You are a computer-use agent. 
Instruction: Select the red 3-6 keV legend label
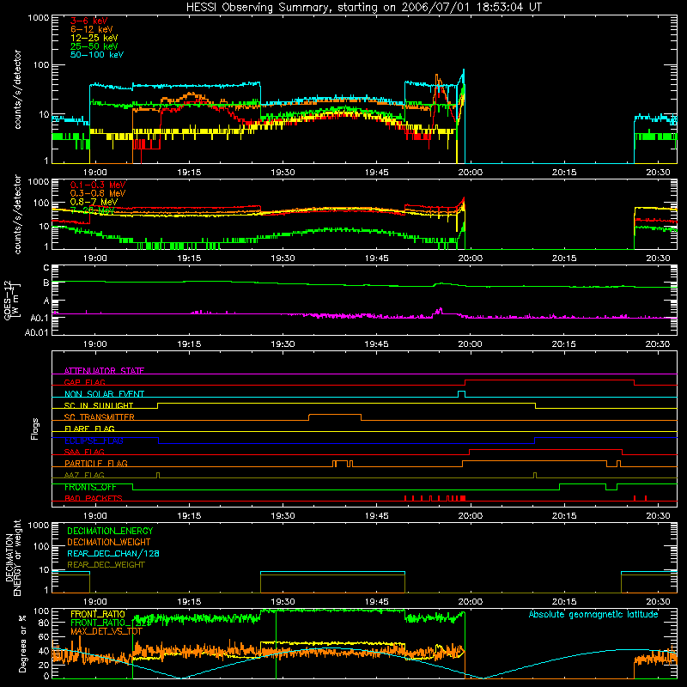tap(89, 21)
